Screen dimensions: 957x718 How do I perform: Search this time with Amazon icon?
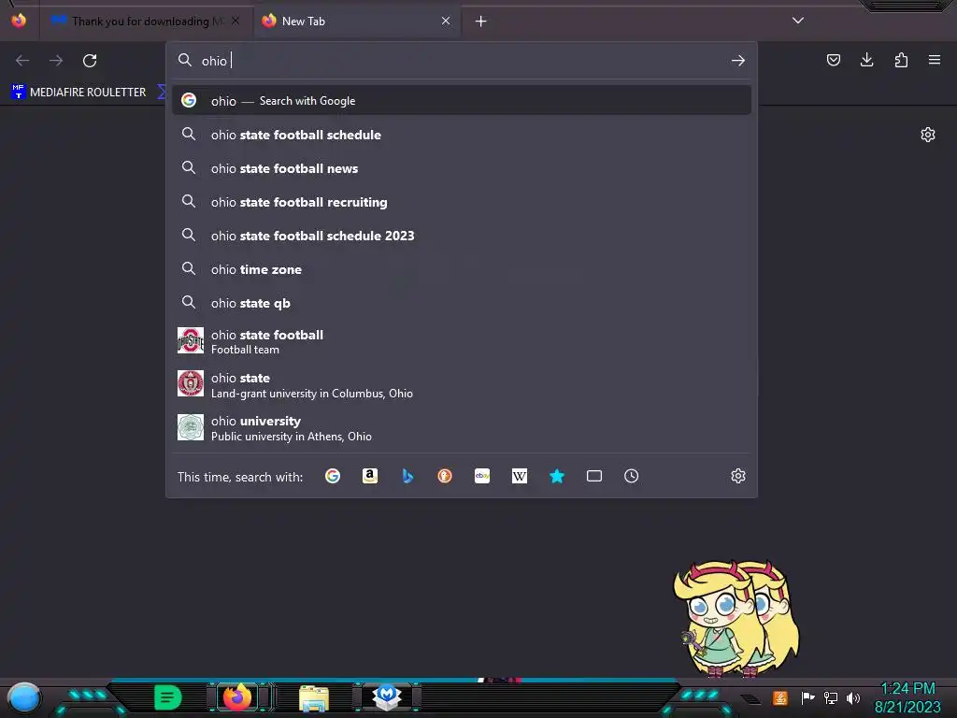pyautogui.click(x=370, y=476)
